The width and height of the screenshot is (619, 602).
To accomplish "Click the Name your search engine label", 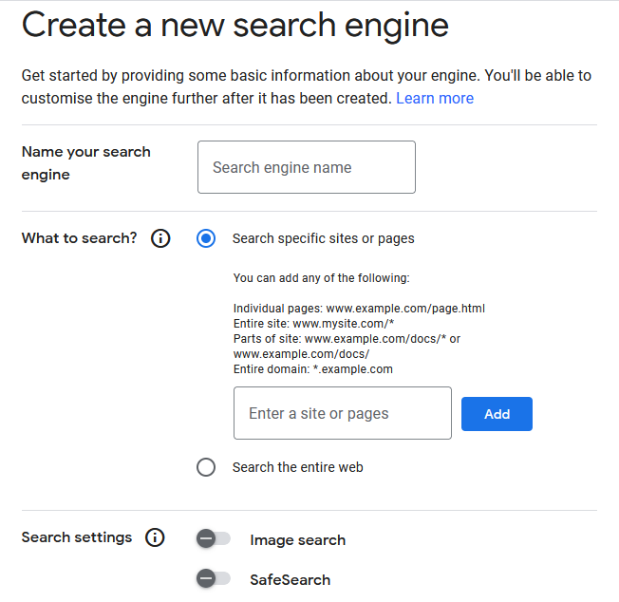I will (x=86, y=163).
